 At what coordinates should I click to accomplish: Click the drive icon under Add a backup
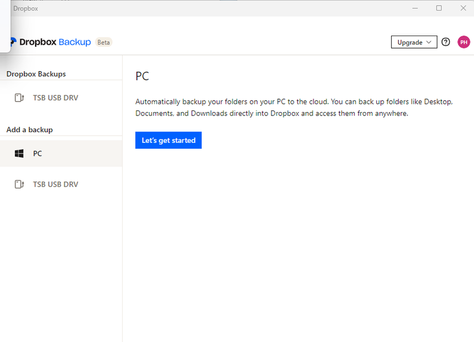pyautogui.click(x=19, y=184)
